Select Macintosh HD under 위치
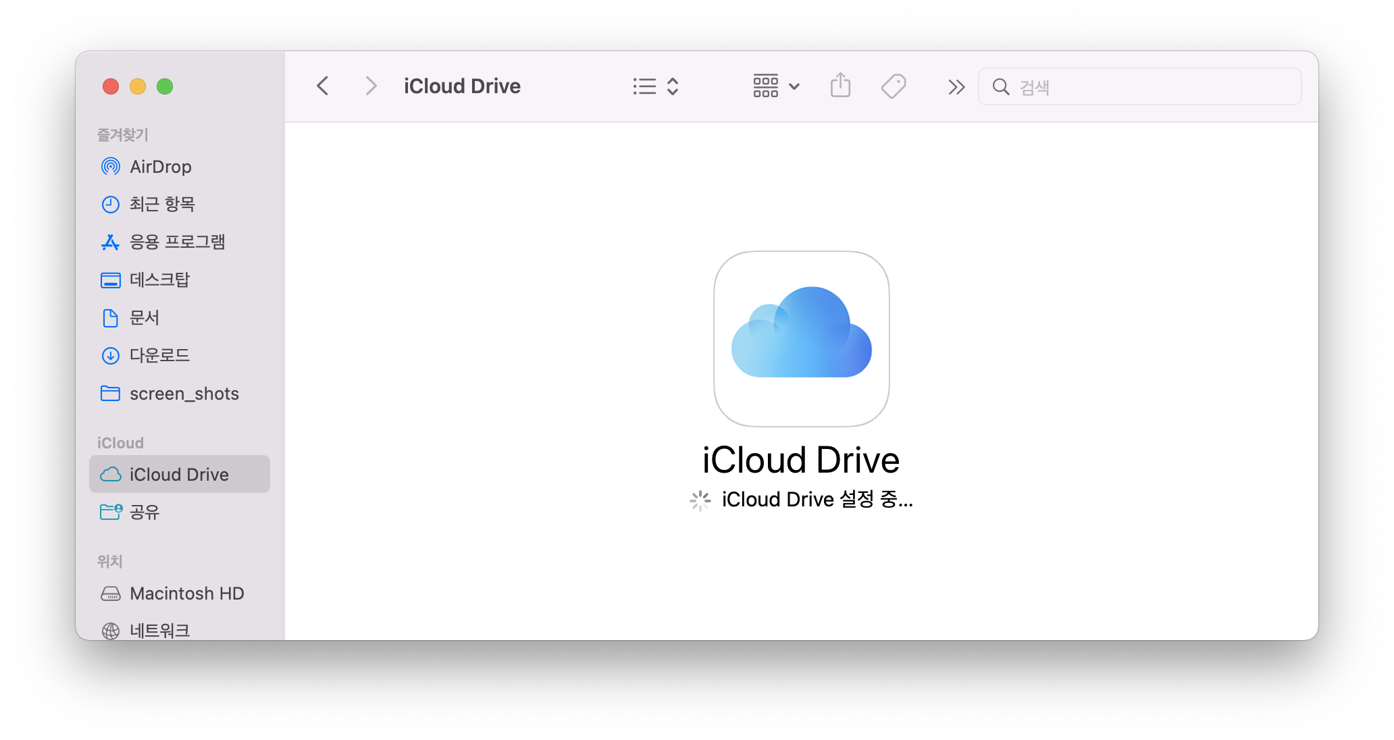 pyautogui.click(x=186, y=593)
